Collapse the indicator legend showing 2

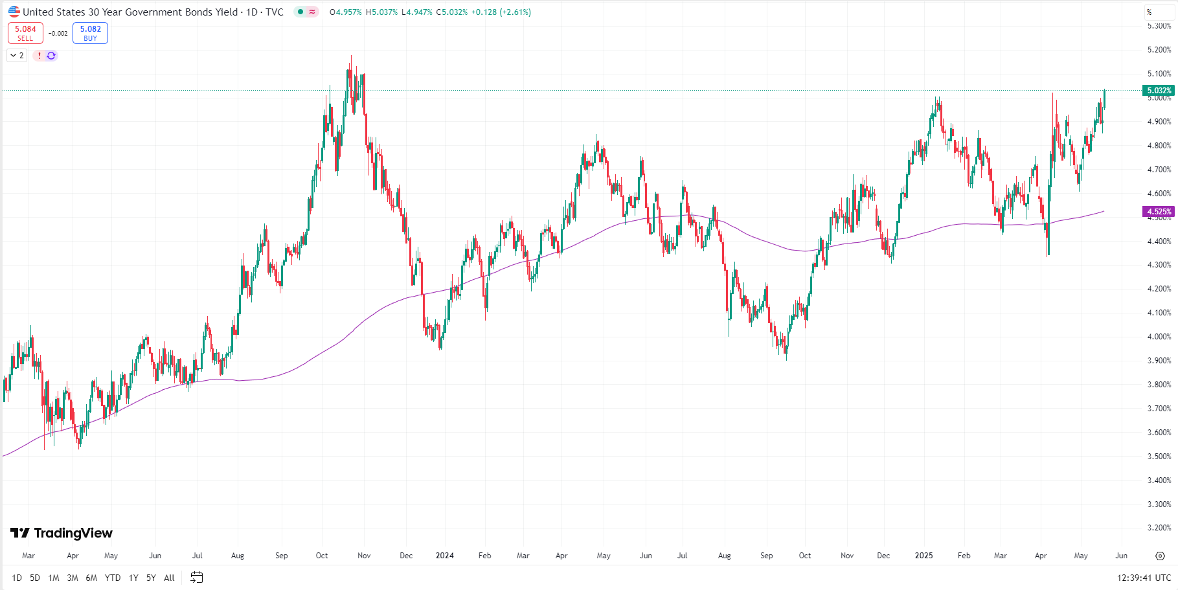17,56
